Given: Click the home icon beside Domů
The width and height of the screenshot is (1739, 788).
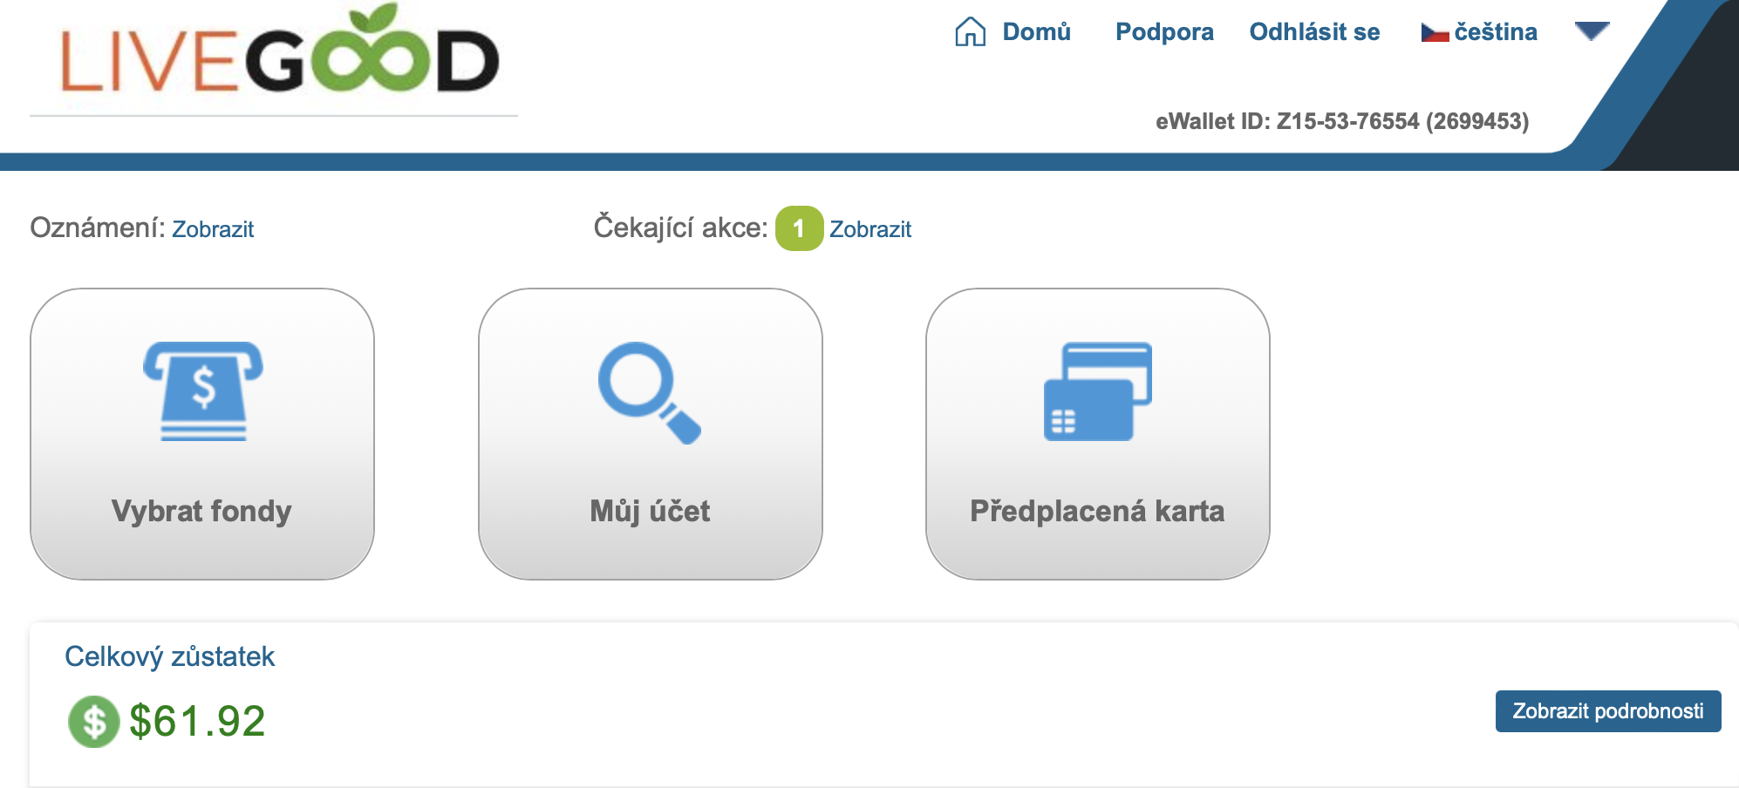Looking at the screenshot, I should pos(970,31).
